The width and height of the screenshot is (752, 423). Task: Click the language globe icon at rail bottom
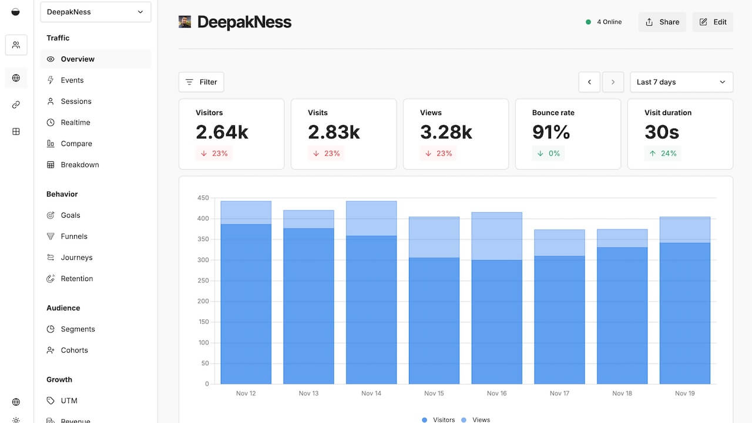point(16,402)
